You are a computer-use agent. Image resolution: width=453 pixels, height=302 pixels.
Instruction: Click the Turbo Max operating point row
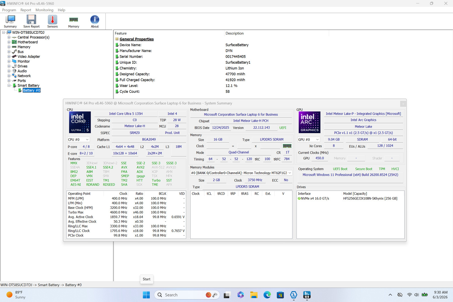126,212
